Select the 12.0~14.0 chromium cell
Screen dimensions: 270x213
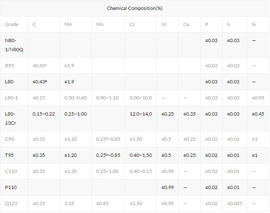pos(140,114)
